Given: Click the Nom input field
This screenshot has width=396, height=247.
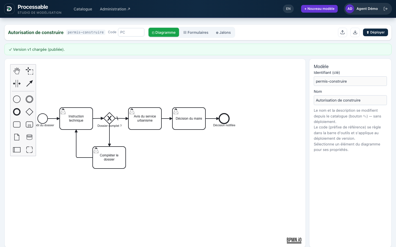Looking at the screenshot, I should tap(350, 100).
